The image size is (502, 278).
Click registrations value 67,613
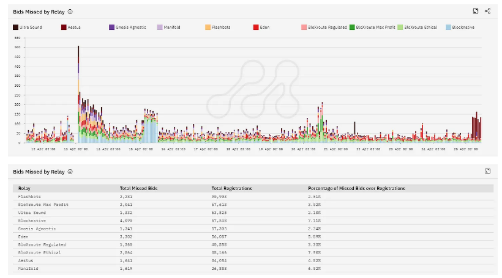pos(219,205)
